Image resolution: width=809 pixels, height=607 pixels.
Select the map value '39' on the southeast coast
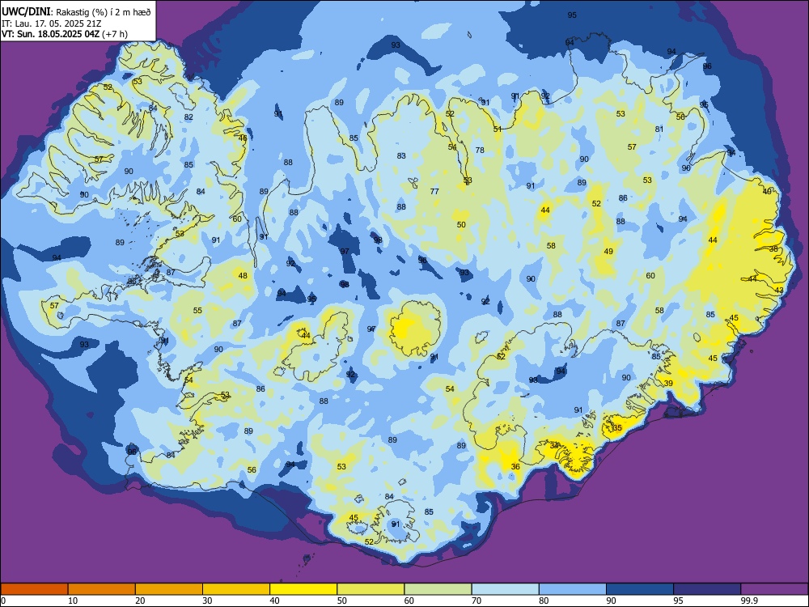[x=668, y=383]
